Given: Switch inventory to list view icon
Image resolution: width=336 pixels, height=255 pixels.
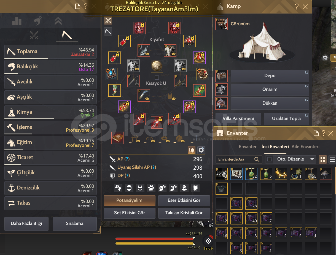Looking at the screenshot, I should pyautogui.click(x=332, y=159).
